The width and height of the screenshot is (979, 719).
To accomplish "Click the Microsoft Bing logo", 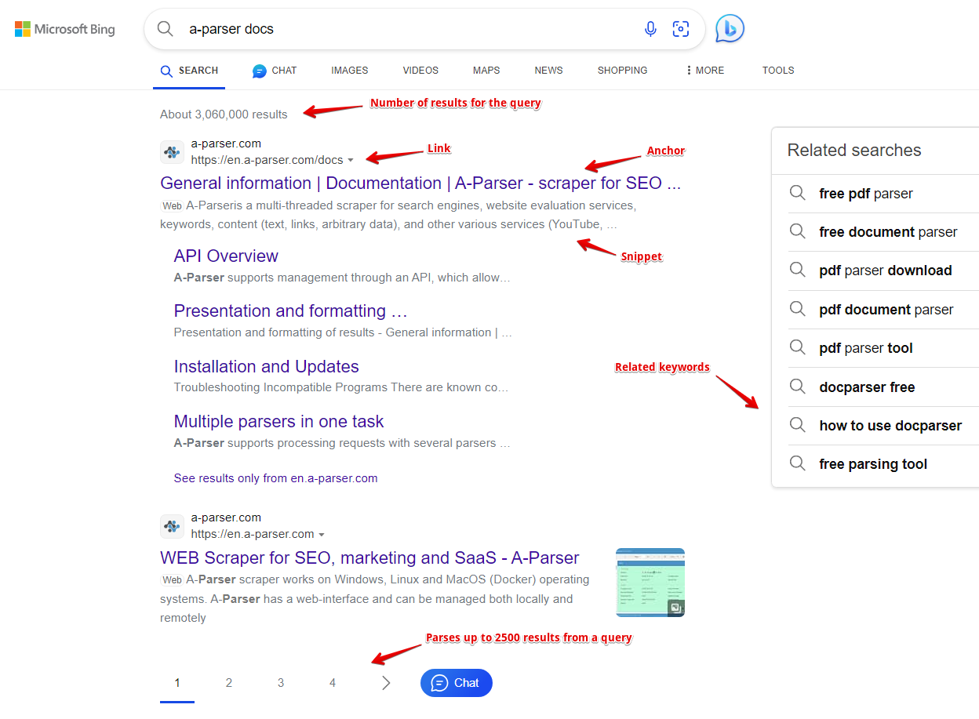I will pos(65,30).
